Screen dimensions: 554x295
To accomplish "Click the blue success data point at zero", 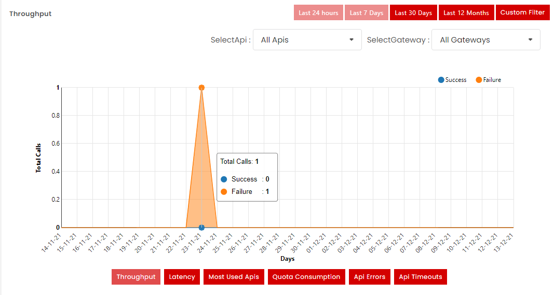I will click(201, 228).
